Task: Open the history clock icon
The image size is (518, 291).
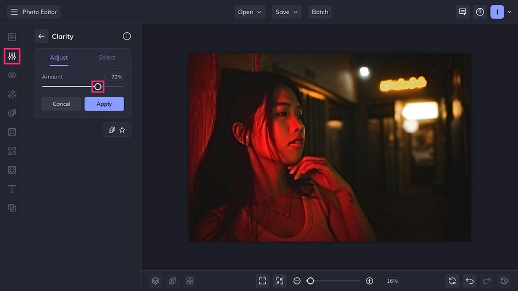Action: (504, 281)
